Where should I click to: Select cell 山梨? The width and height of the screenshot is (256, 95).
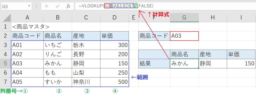pos(86,73)
